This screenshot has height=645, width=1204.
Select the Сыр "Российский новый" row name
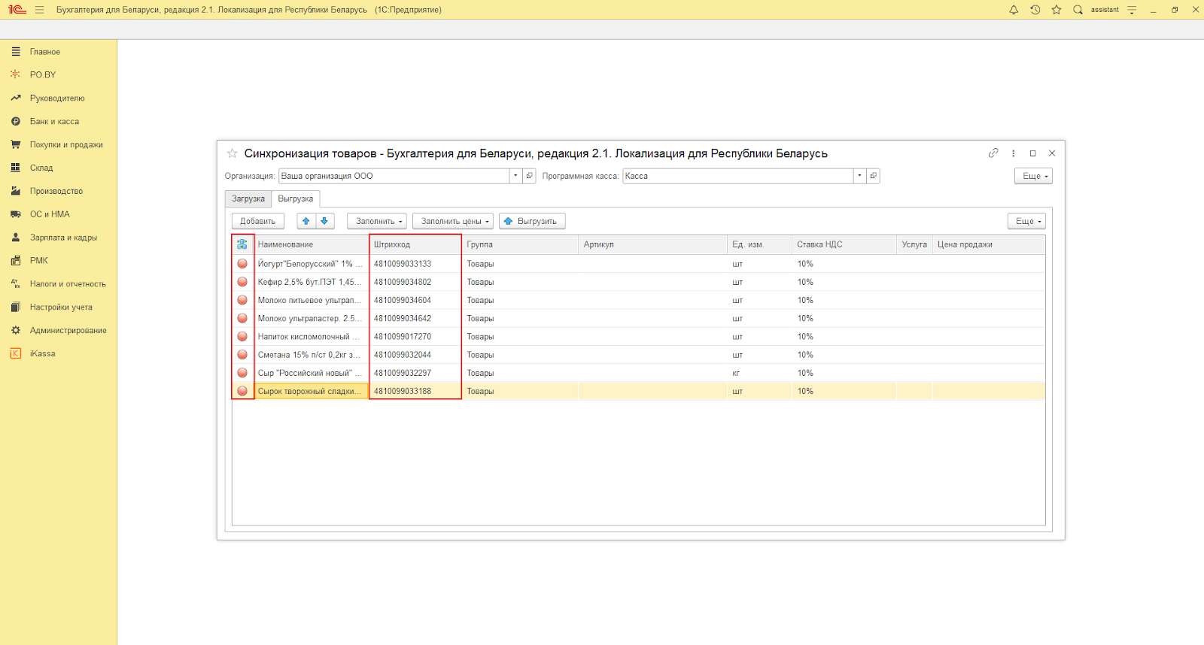tap(312, 373)
